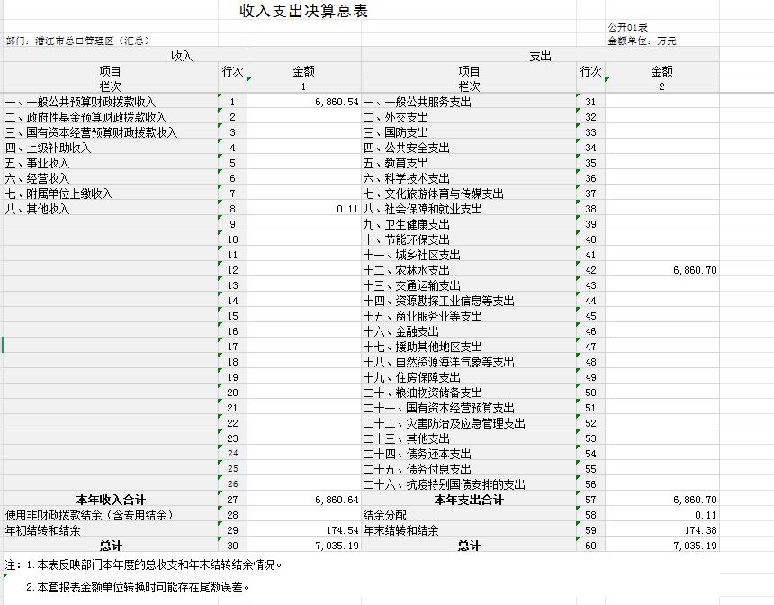Select the 五、教育支出 cell
This screenshot has height=605, width=774.
396,163
